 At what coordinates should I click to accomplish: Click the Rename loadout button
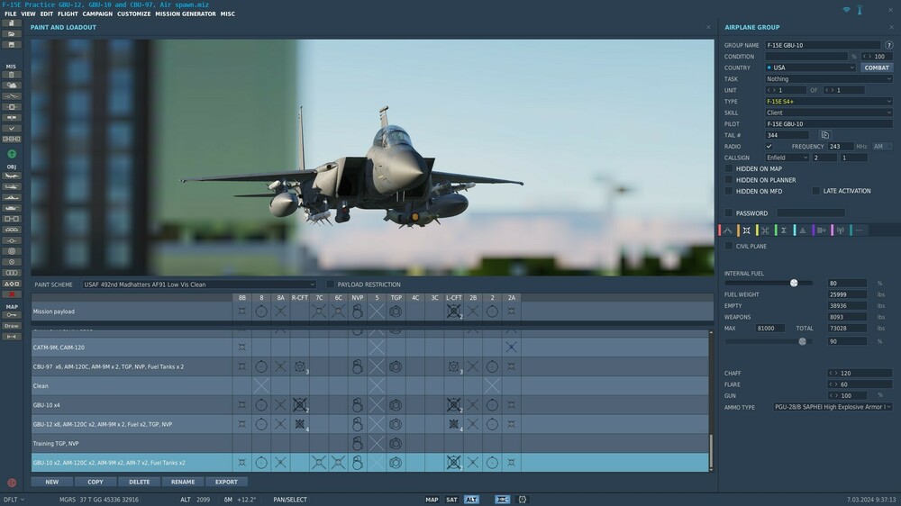183,482
